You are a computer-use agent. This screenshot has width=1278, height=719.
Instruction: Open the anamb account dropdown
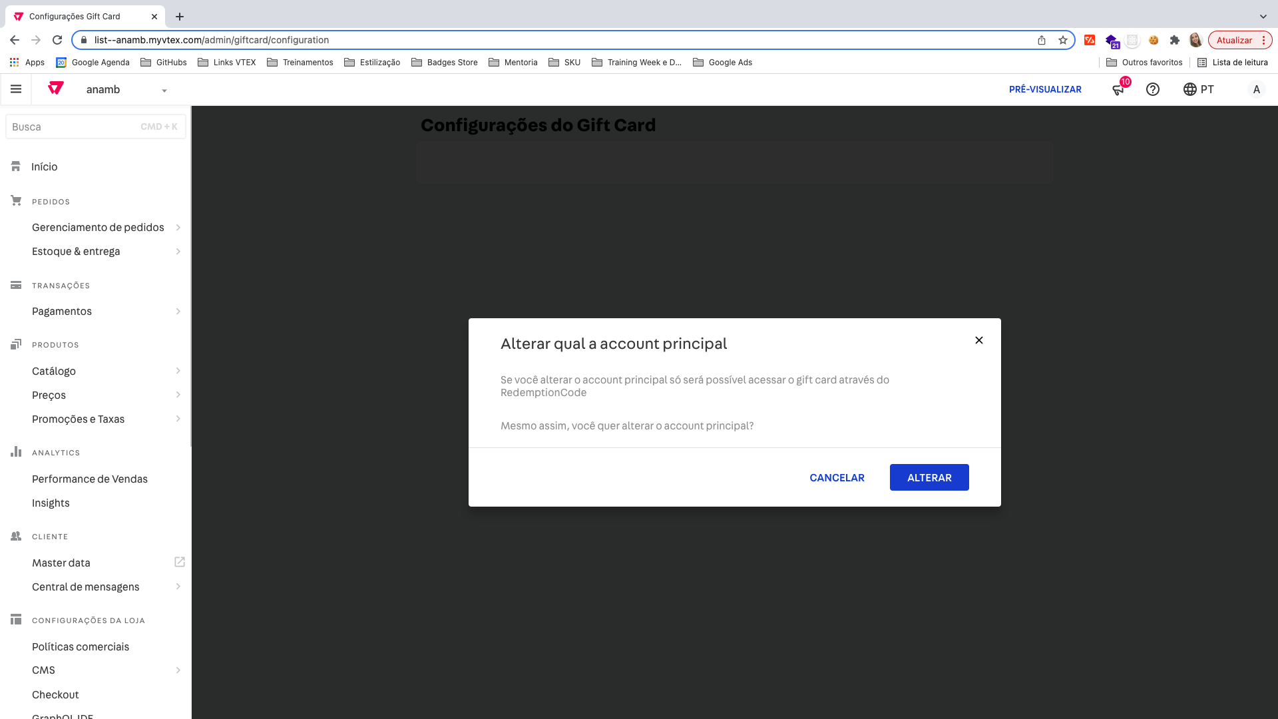126,90
